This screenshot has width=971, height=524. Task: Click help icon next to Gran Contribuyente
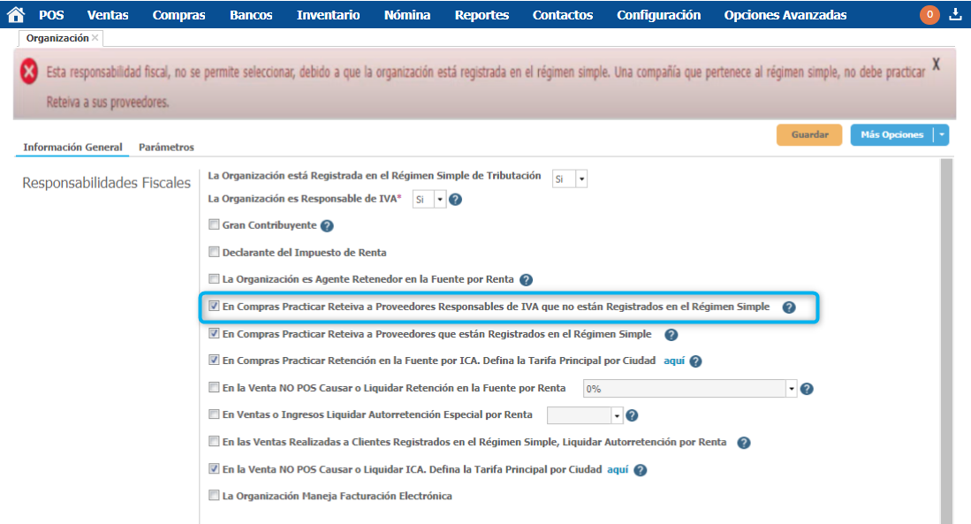tap(327, 226)
